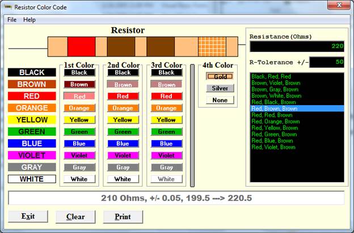The image size is (354, 233).
Task: Click the Resistance (Ohms) value field
Action: pos(297,47)
